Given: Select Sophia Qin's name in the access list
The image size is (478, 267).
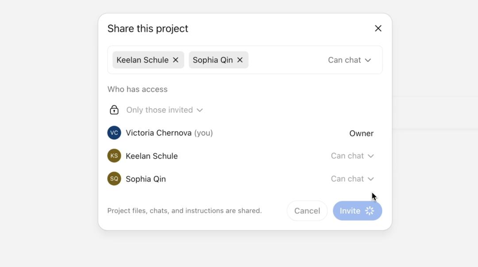Looking at the screenshot, I should (x=146, y=179).
